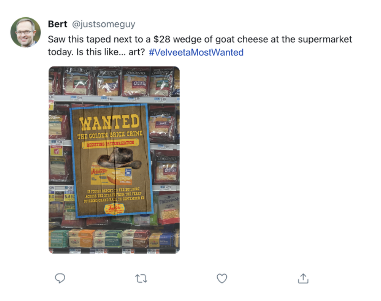
Task: Click The Golden Brick Crime subtitle
Action: click(x=110, y=135)
